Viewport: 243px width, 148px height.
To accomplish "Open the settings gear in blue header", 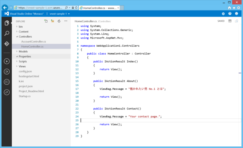I will [x=223, y=14].
